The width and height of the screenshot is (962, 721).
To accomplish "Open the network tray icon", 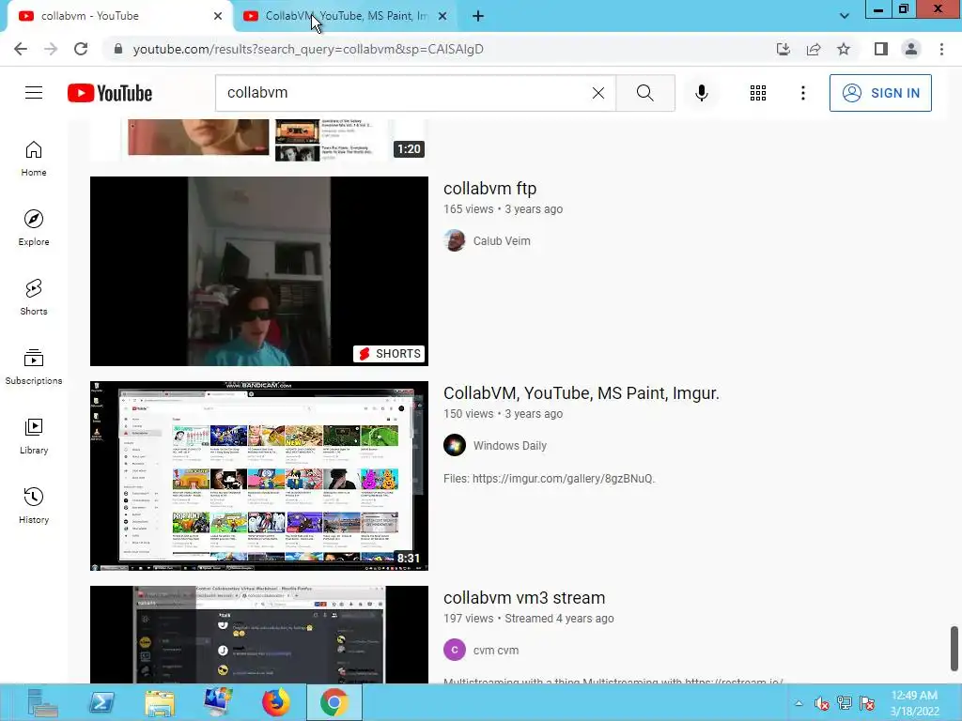I will [x=845, y=704].
